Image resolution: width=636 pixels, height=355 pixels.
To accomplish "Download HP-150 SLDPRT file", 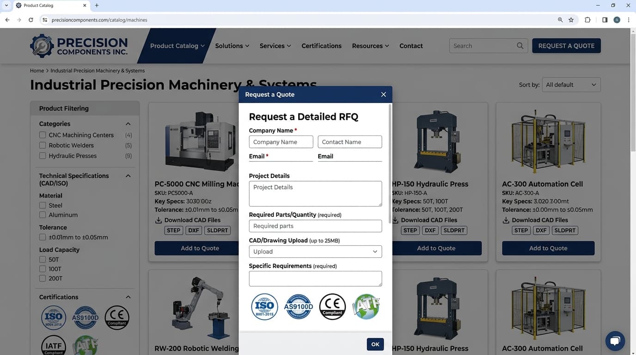I will [454, 230].
